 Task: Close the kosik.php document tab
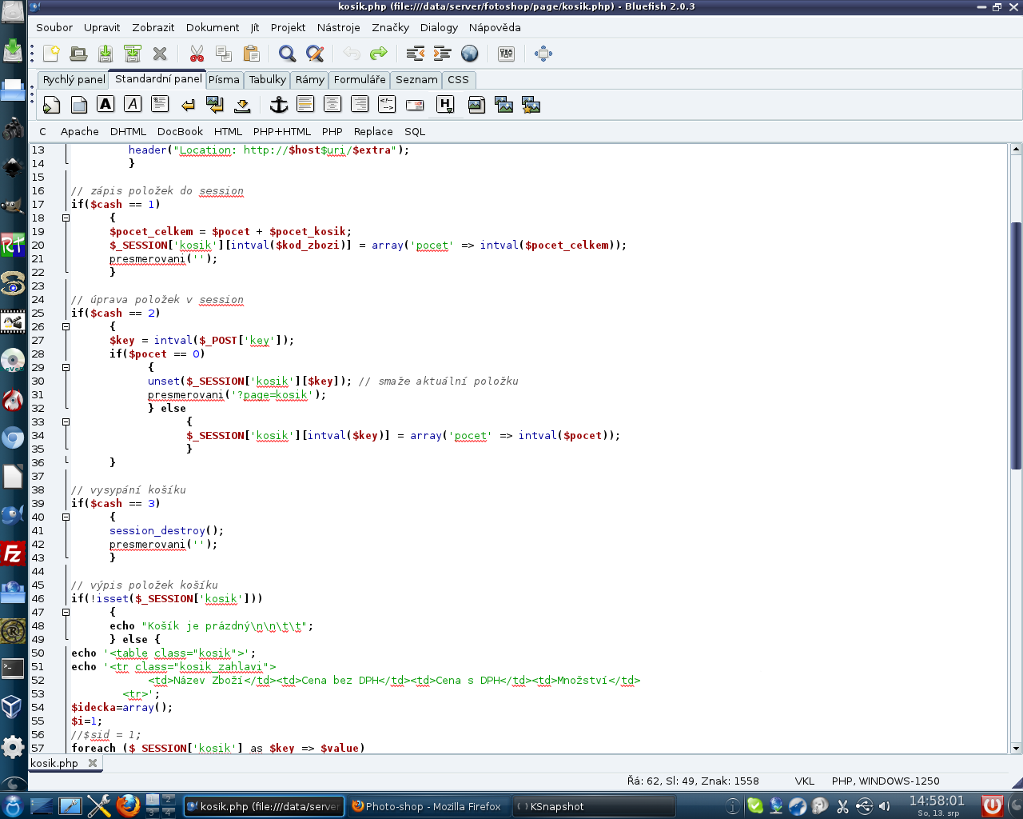(x=93, y=763)
